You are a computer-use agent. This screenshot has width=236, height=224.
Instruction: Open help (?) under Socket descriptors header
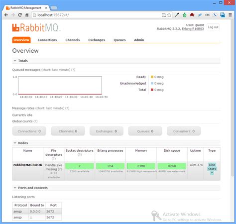point(80,155)
